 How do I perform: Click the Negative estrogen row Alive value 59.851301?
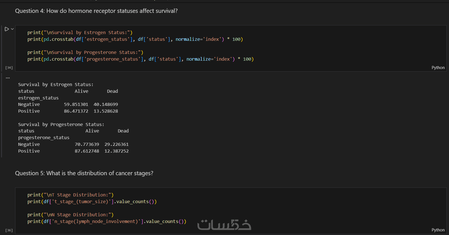point(76,105)
